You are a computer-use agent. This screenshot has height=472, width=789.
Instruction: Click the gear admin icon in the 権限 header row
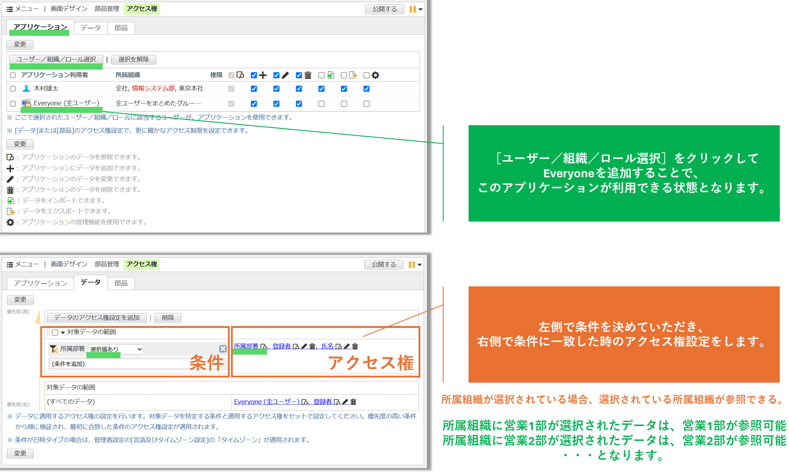click(376, 75)
